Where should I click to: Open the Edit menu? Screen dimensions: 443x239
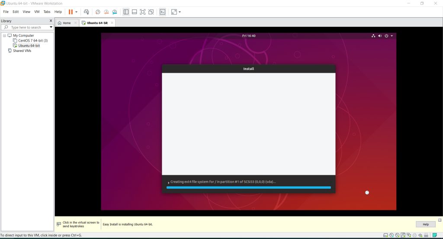click(16, 12)
